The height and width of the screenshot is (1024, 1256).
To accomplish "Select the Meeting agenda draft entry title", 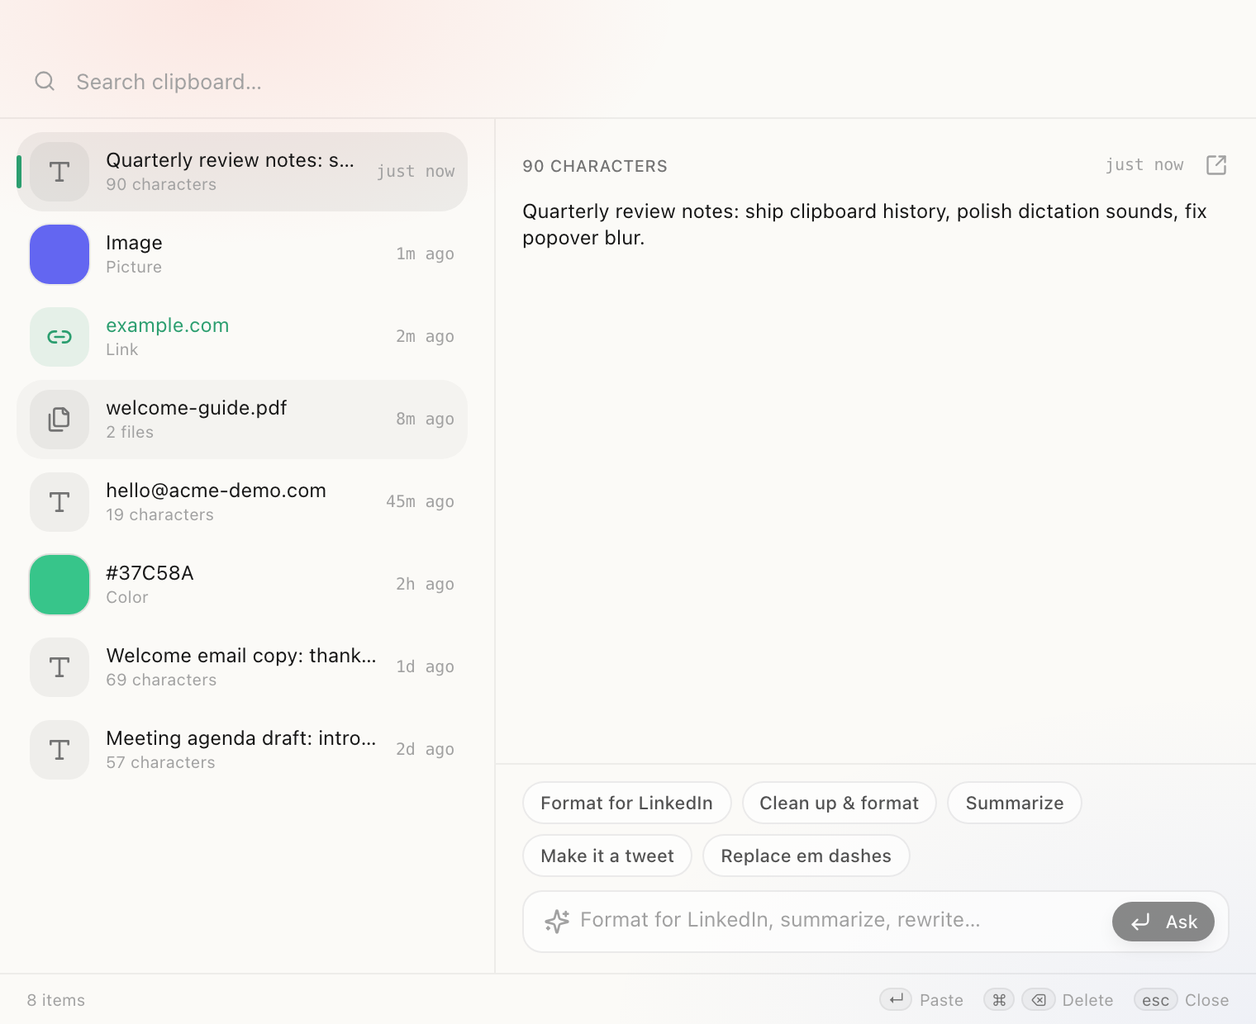I will point(241,738).
